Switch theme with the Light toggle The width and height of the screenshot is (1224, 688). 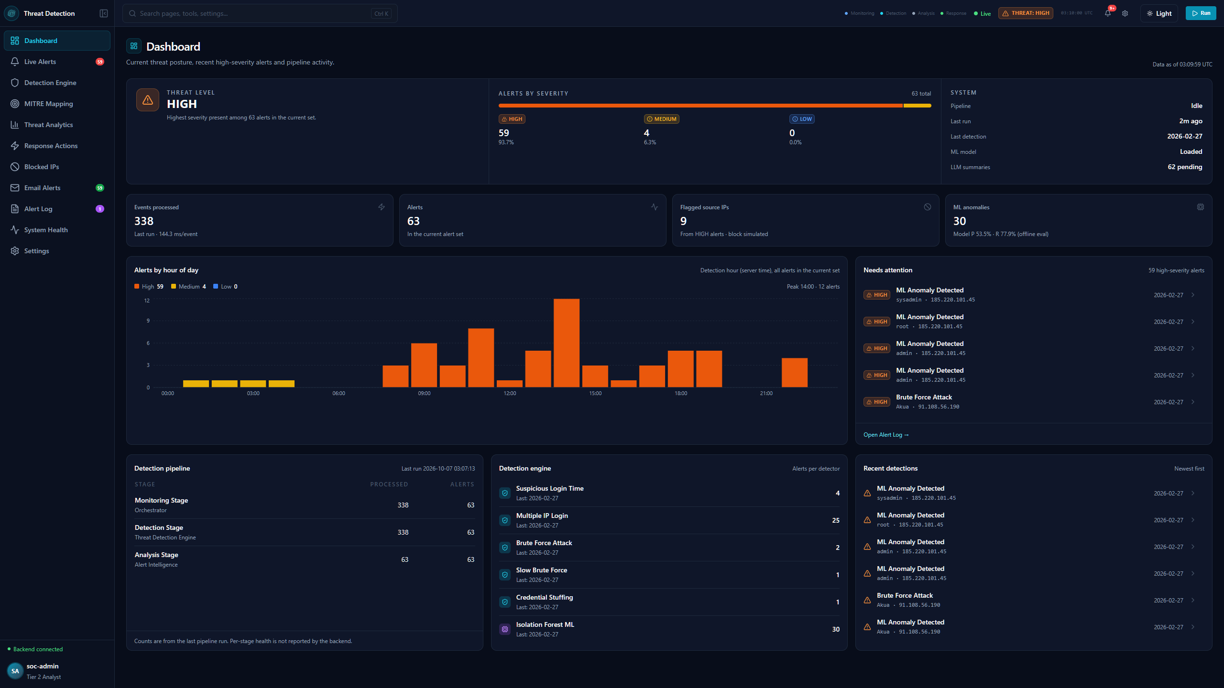tap(1159, 13)
